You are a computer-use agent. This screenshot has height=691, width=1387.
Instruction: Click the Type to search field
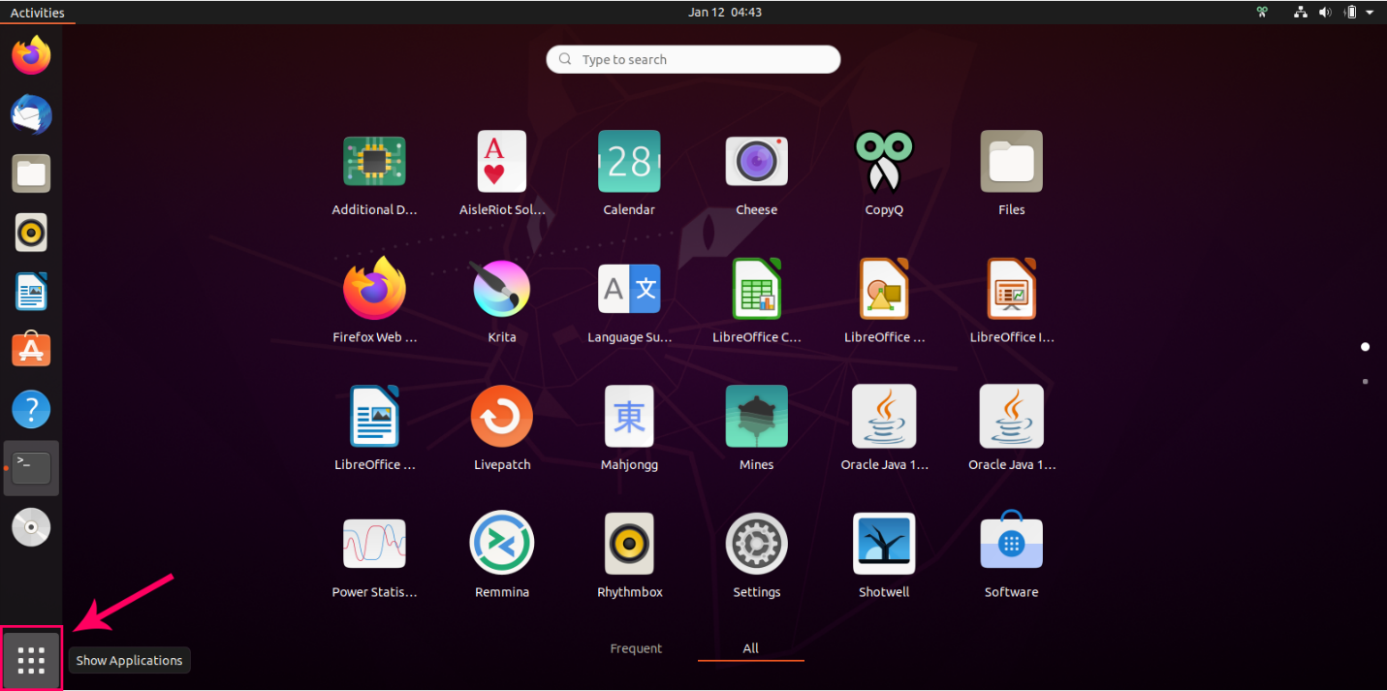693,59
